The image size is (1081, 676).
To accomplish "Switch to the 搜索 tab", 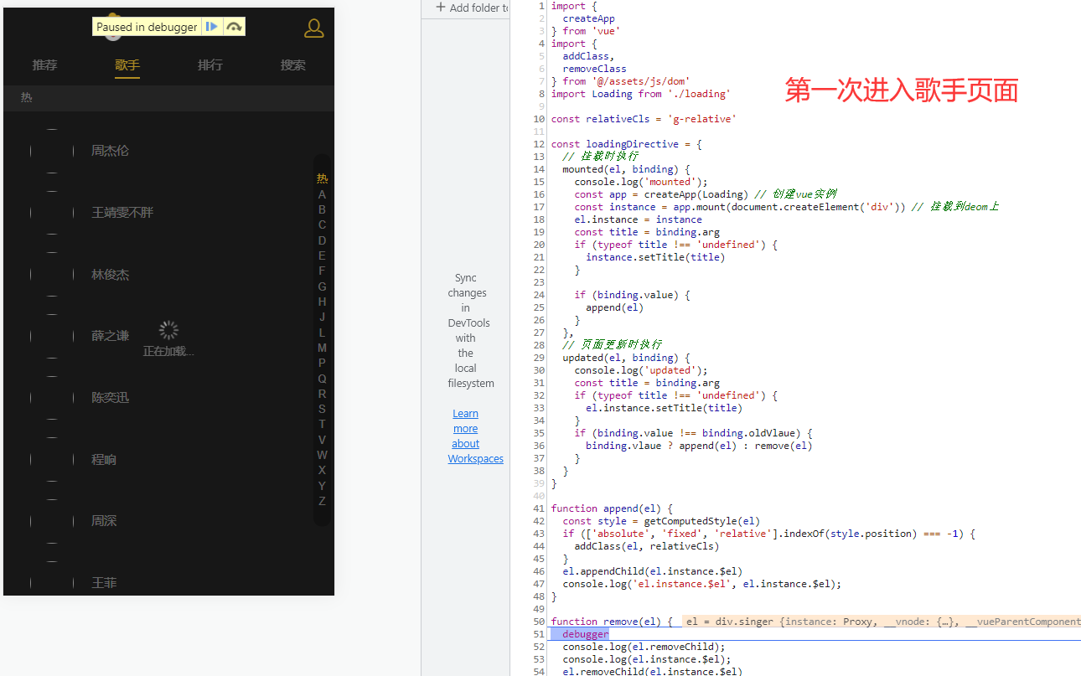I will pos(293,65).
